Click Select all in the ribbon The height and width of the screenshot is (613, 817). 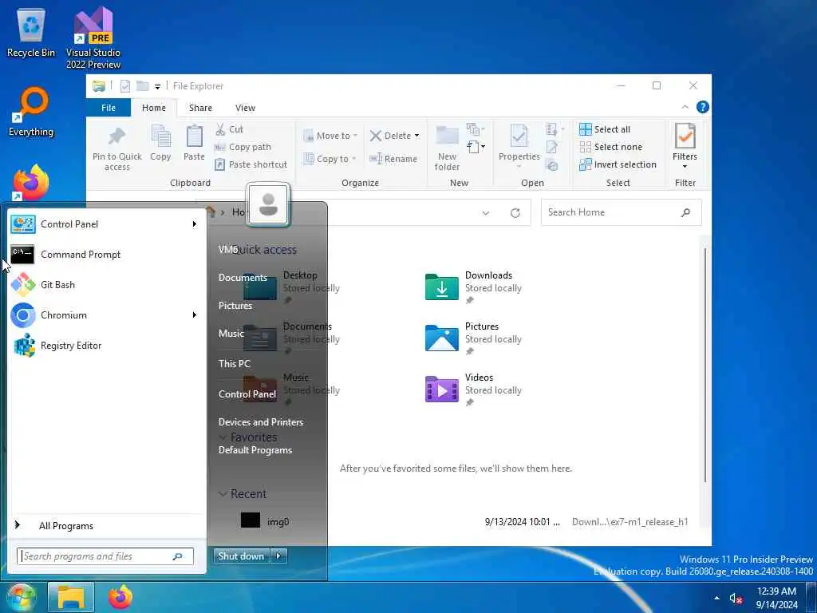(x=605, y=129)
